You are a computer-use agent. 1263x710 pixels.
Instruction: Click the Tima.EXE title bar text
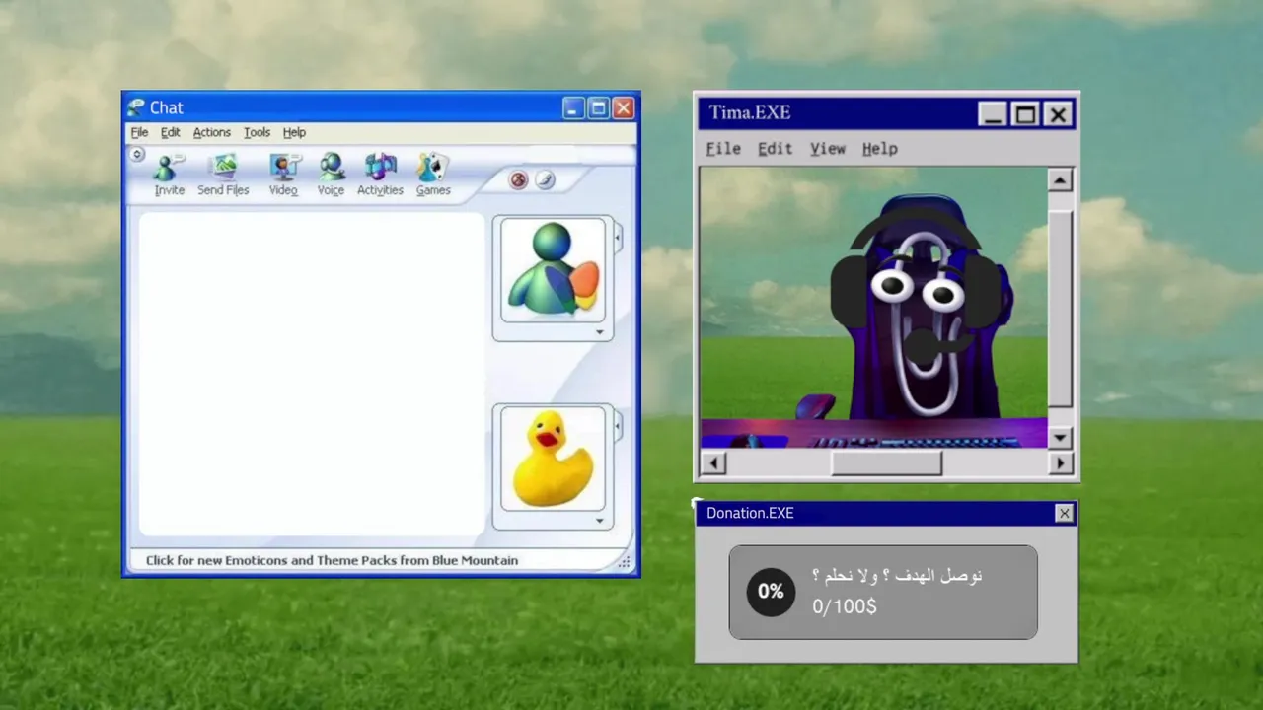[x=750, y=112]
